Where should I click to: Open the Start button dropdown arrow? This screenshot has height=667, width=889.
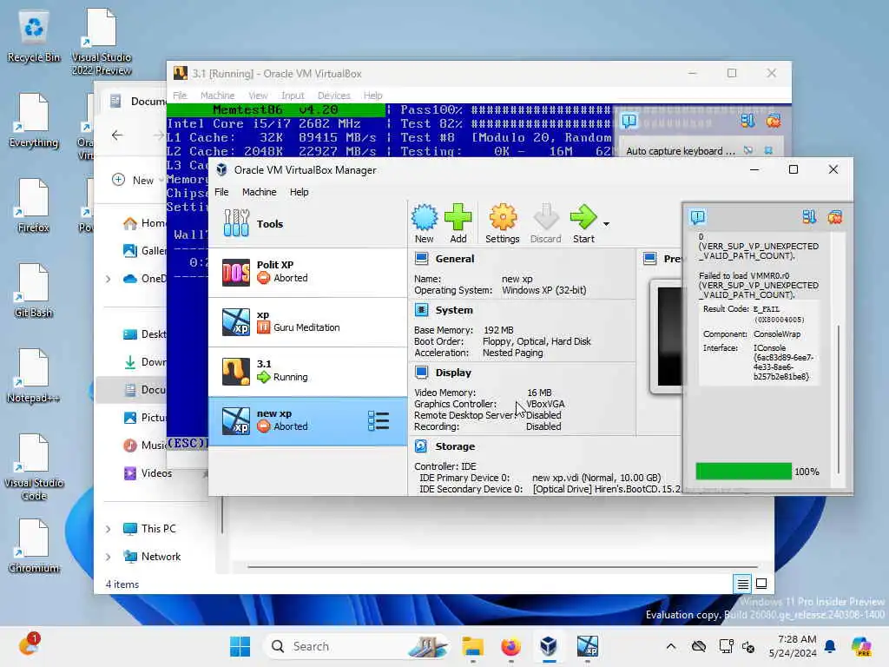pyautogui.click(x=606, y=224)
